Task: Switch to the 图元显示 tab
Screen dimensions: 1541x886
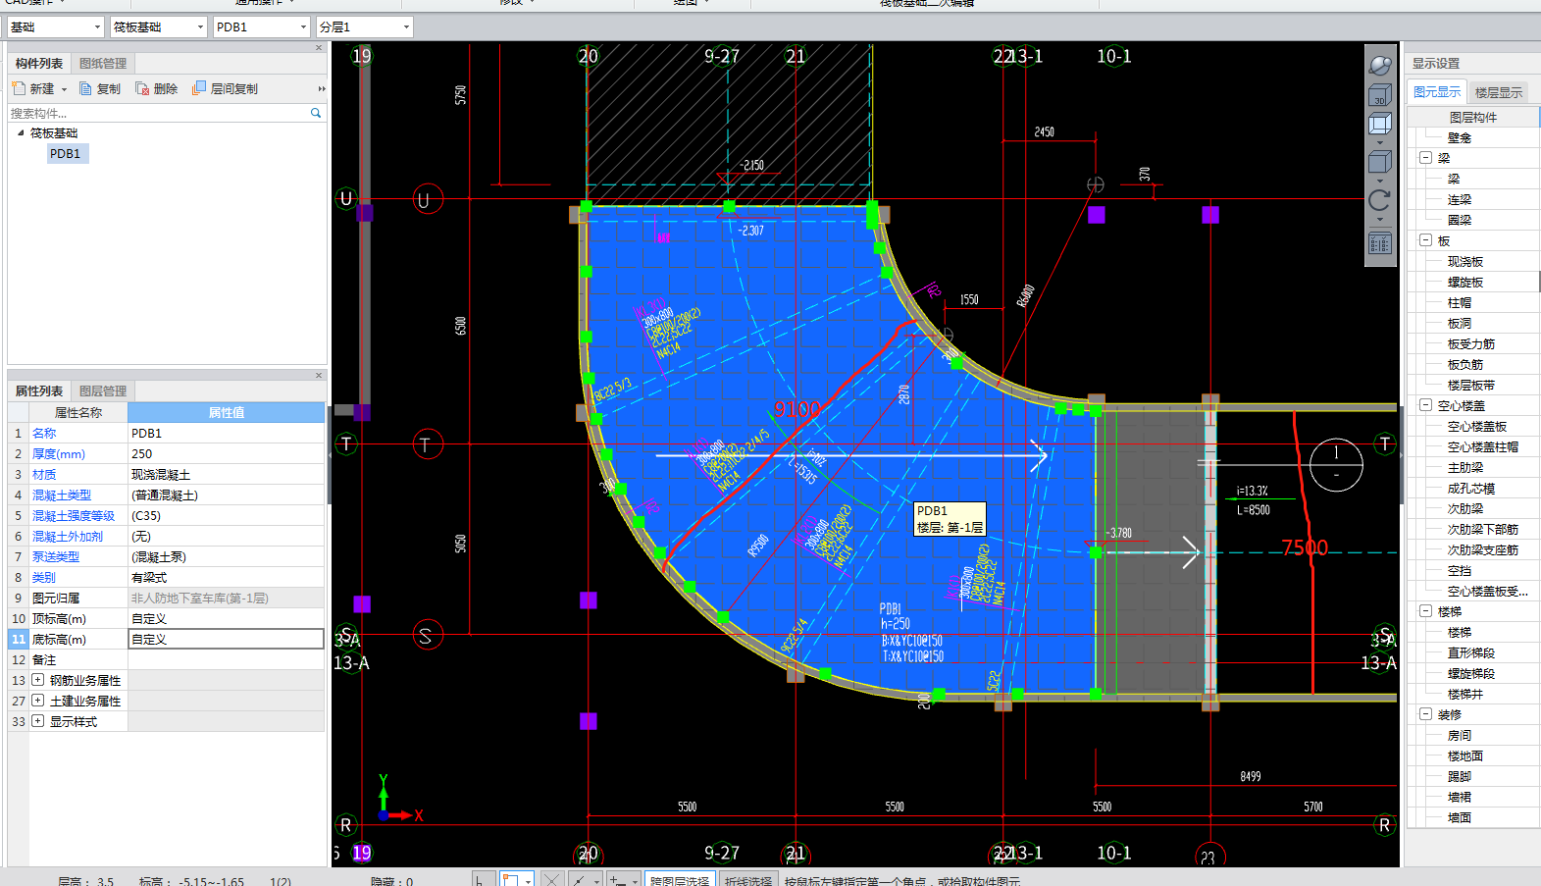Action: click(1437, 91)
